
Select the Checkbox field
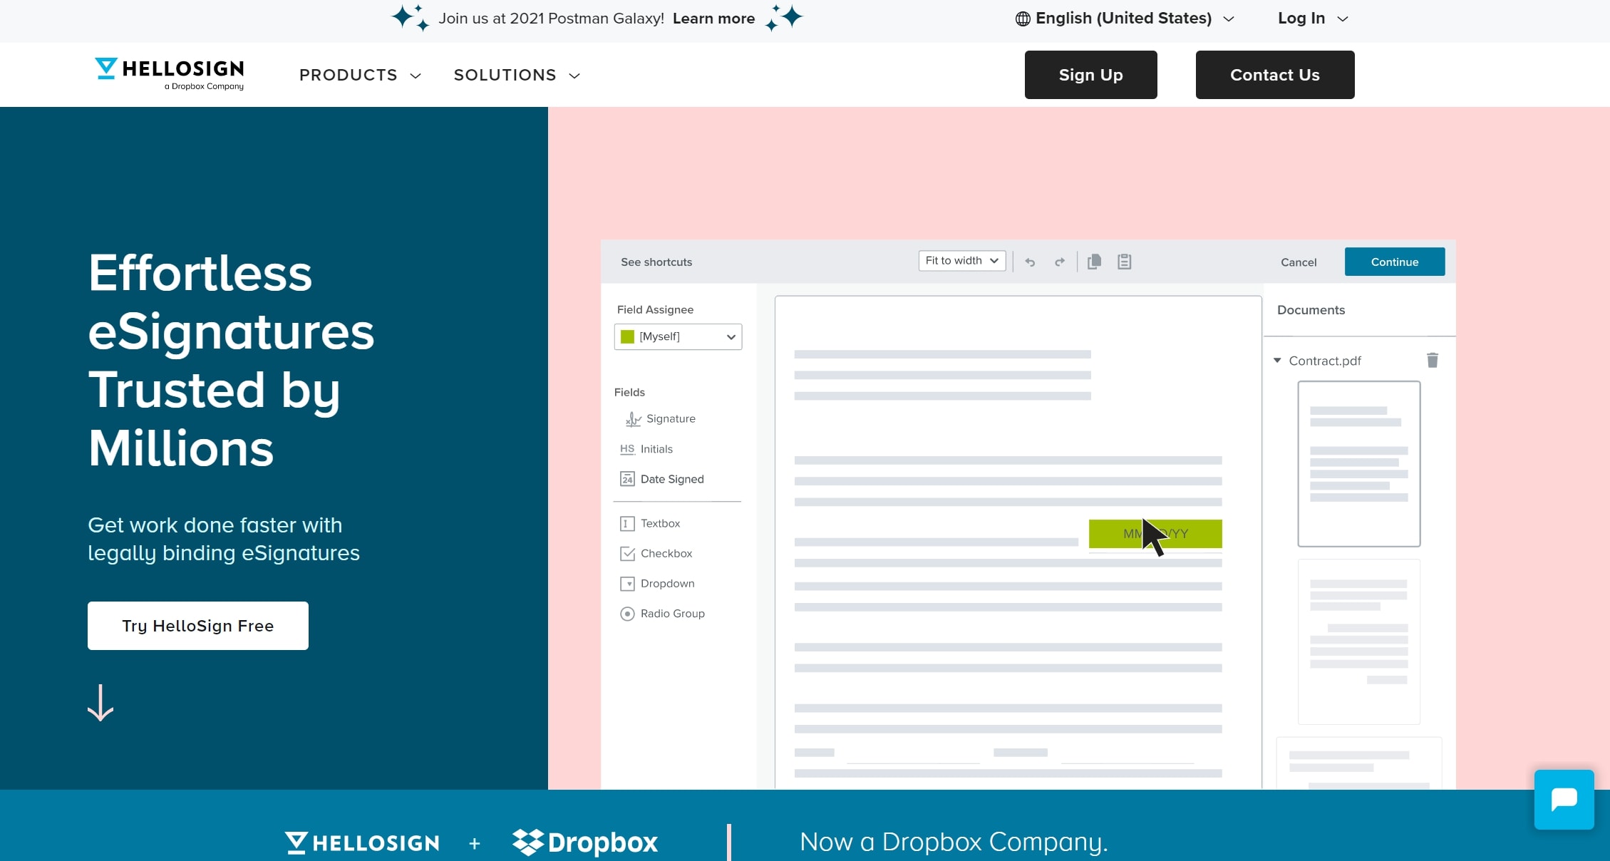tap(656, 553)
